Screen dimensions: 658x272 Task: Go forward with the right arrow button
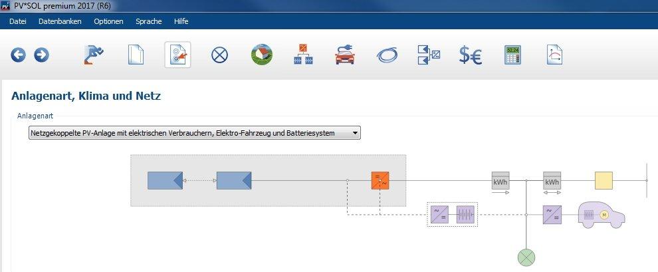tap(41, 55)
